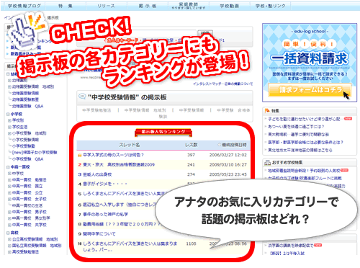Click reply count 397 in ranking table
The height and width of the screenshot is (268, 360).
point(191,155)
